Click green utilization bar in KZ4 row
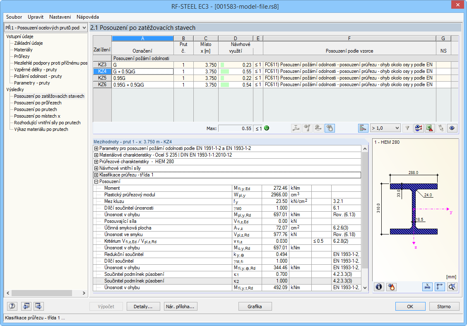The height and width of the screenshot is (326, 467). click(225, 71)
